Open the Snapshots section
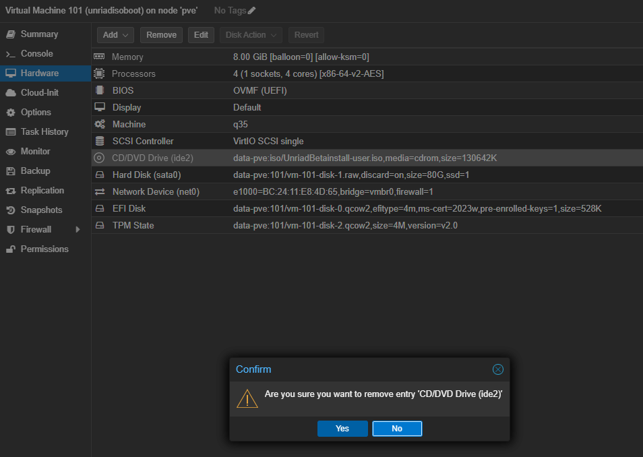Image resolution: width=643 pixels, height=457 pixels. 46,210
